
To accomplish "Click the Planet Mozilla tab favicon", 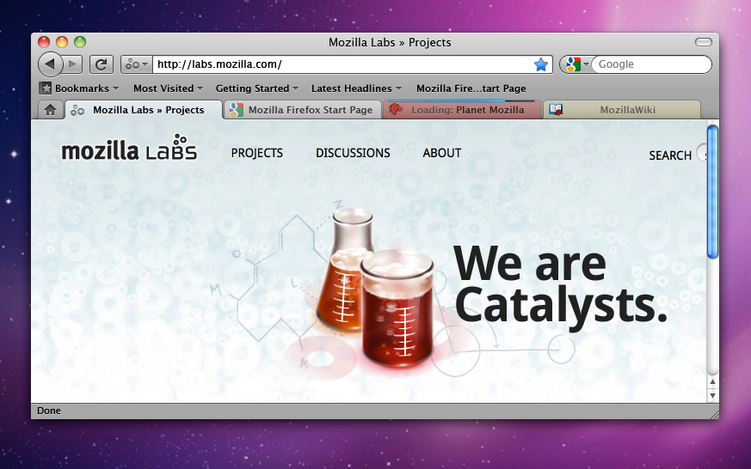I will click(x=395, y=109).
